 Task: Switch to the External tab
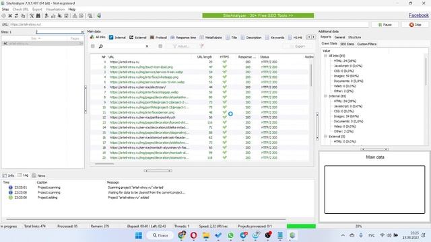138,38
